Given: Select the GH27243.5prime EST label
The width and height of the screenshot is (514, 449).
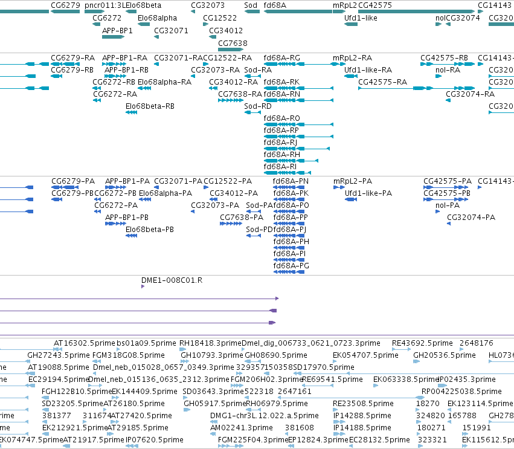Looking at the screenshot, I should point(59,355).
